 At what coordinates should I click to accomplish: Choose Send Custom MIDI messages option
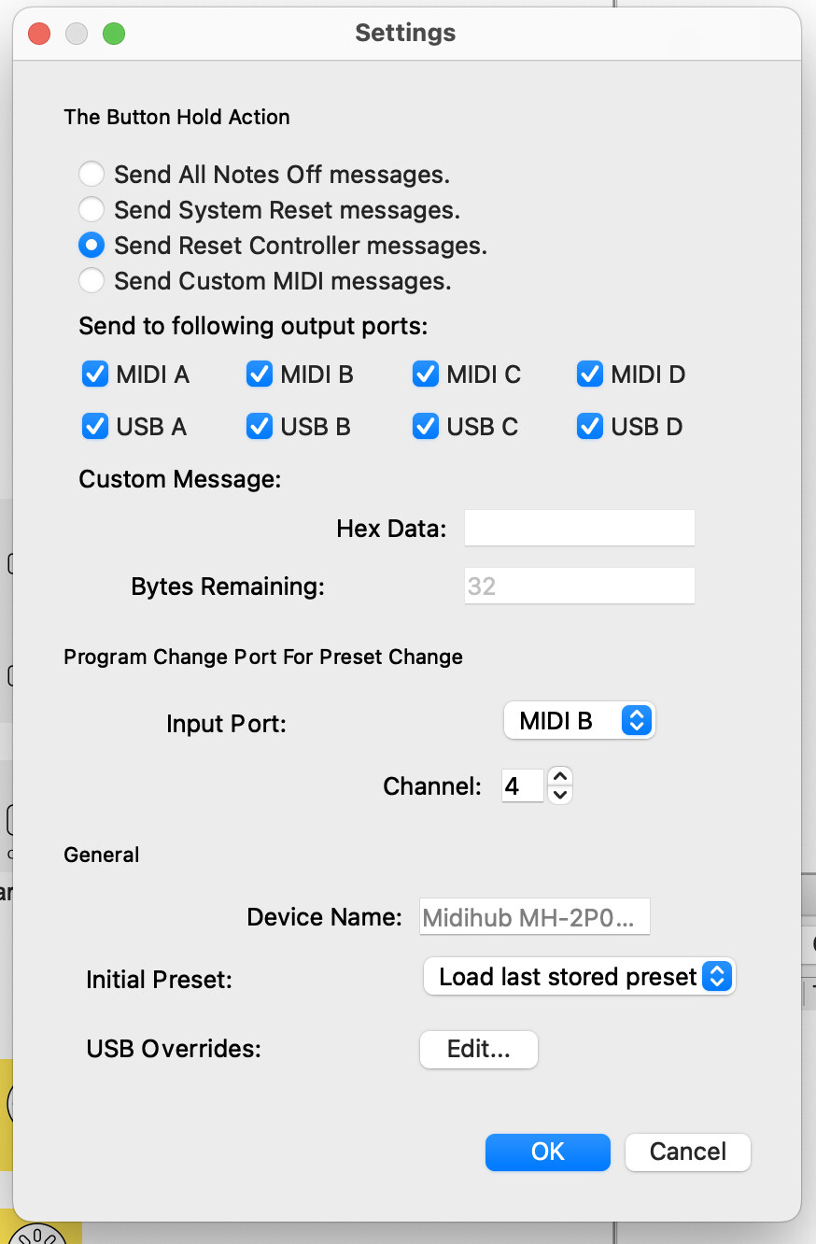point(91,280)
